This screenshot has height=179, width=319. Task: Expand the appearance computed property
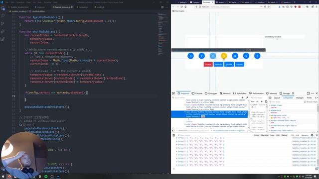pyautogui.click(x=270, y=110)
